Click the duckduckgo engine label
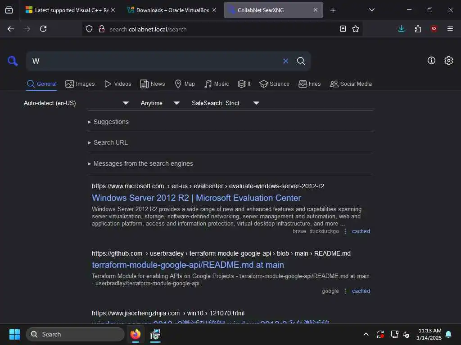 324,231
